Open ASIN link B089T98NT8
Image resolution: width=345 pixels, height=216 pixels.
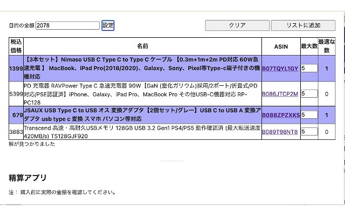[280, 132]
